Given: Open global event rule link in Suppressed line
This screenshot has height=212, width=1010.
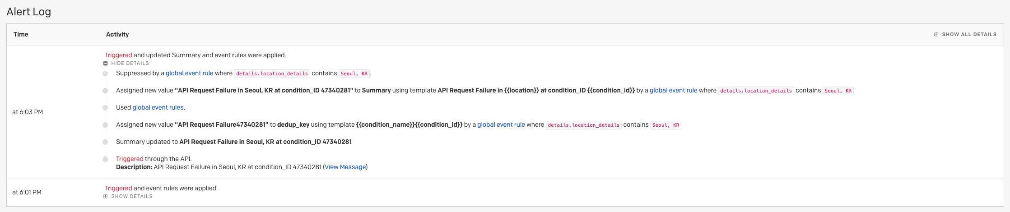Looking at the screenshot, I should [x=189, y=74].
